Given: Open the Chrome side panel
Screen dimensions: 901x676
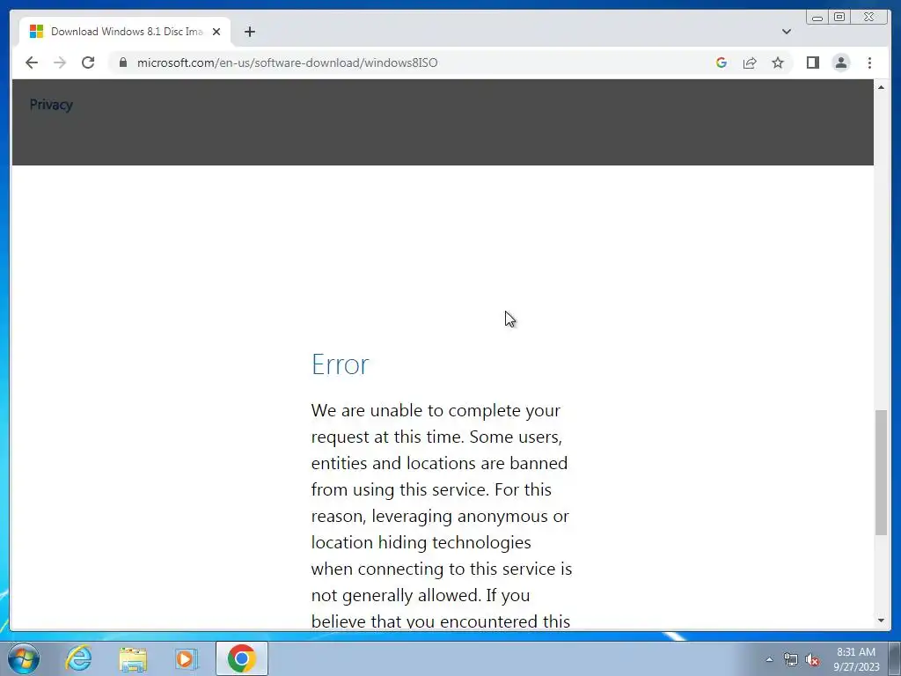Looking at the screenshot, I should pyautogui.click(x=812, y=62).
